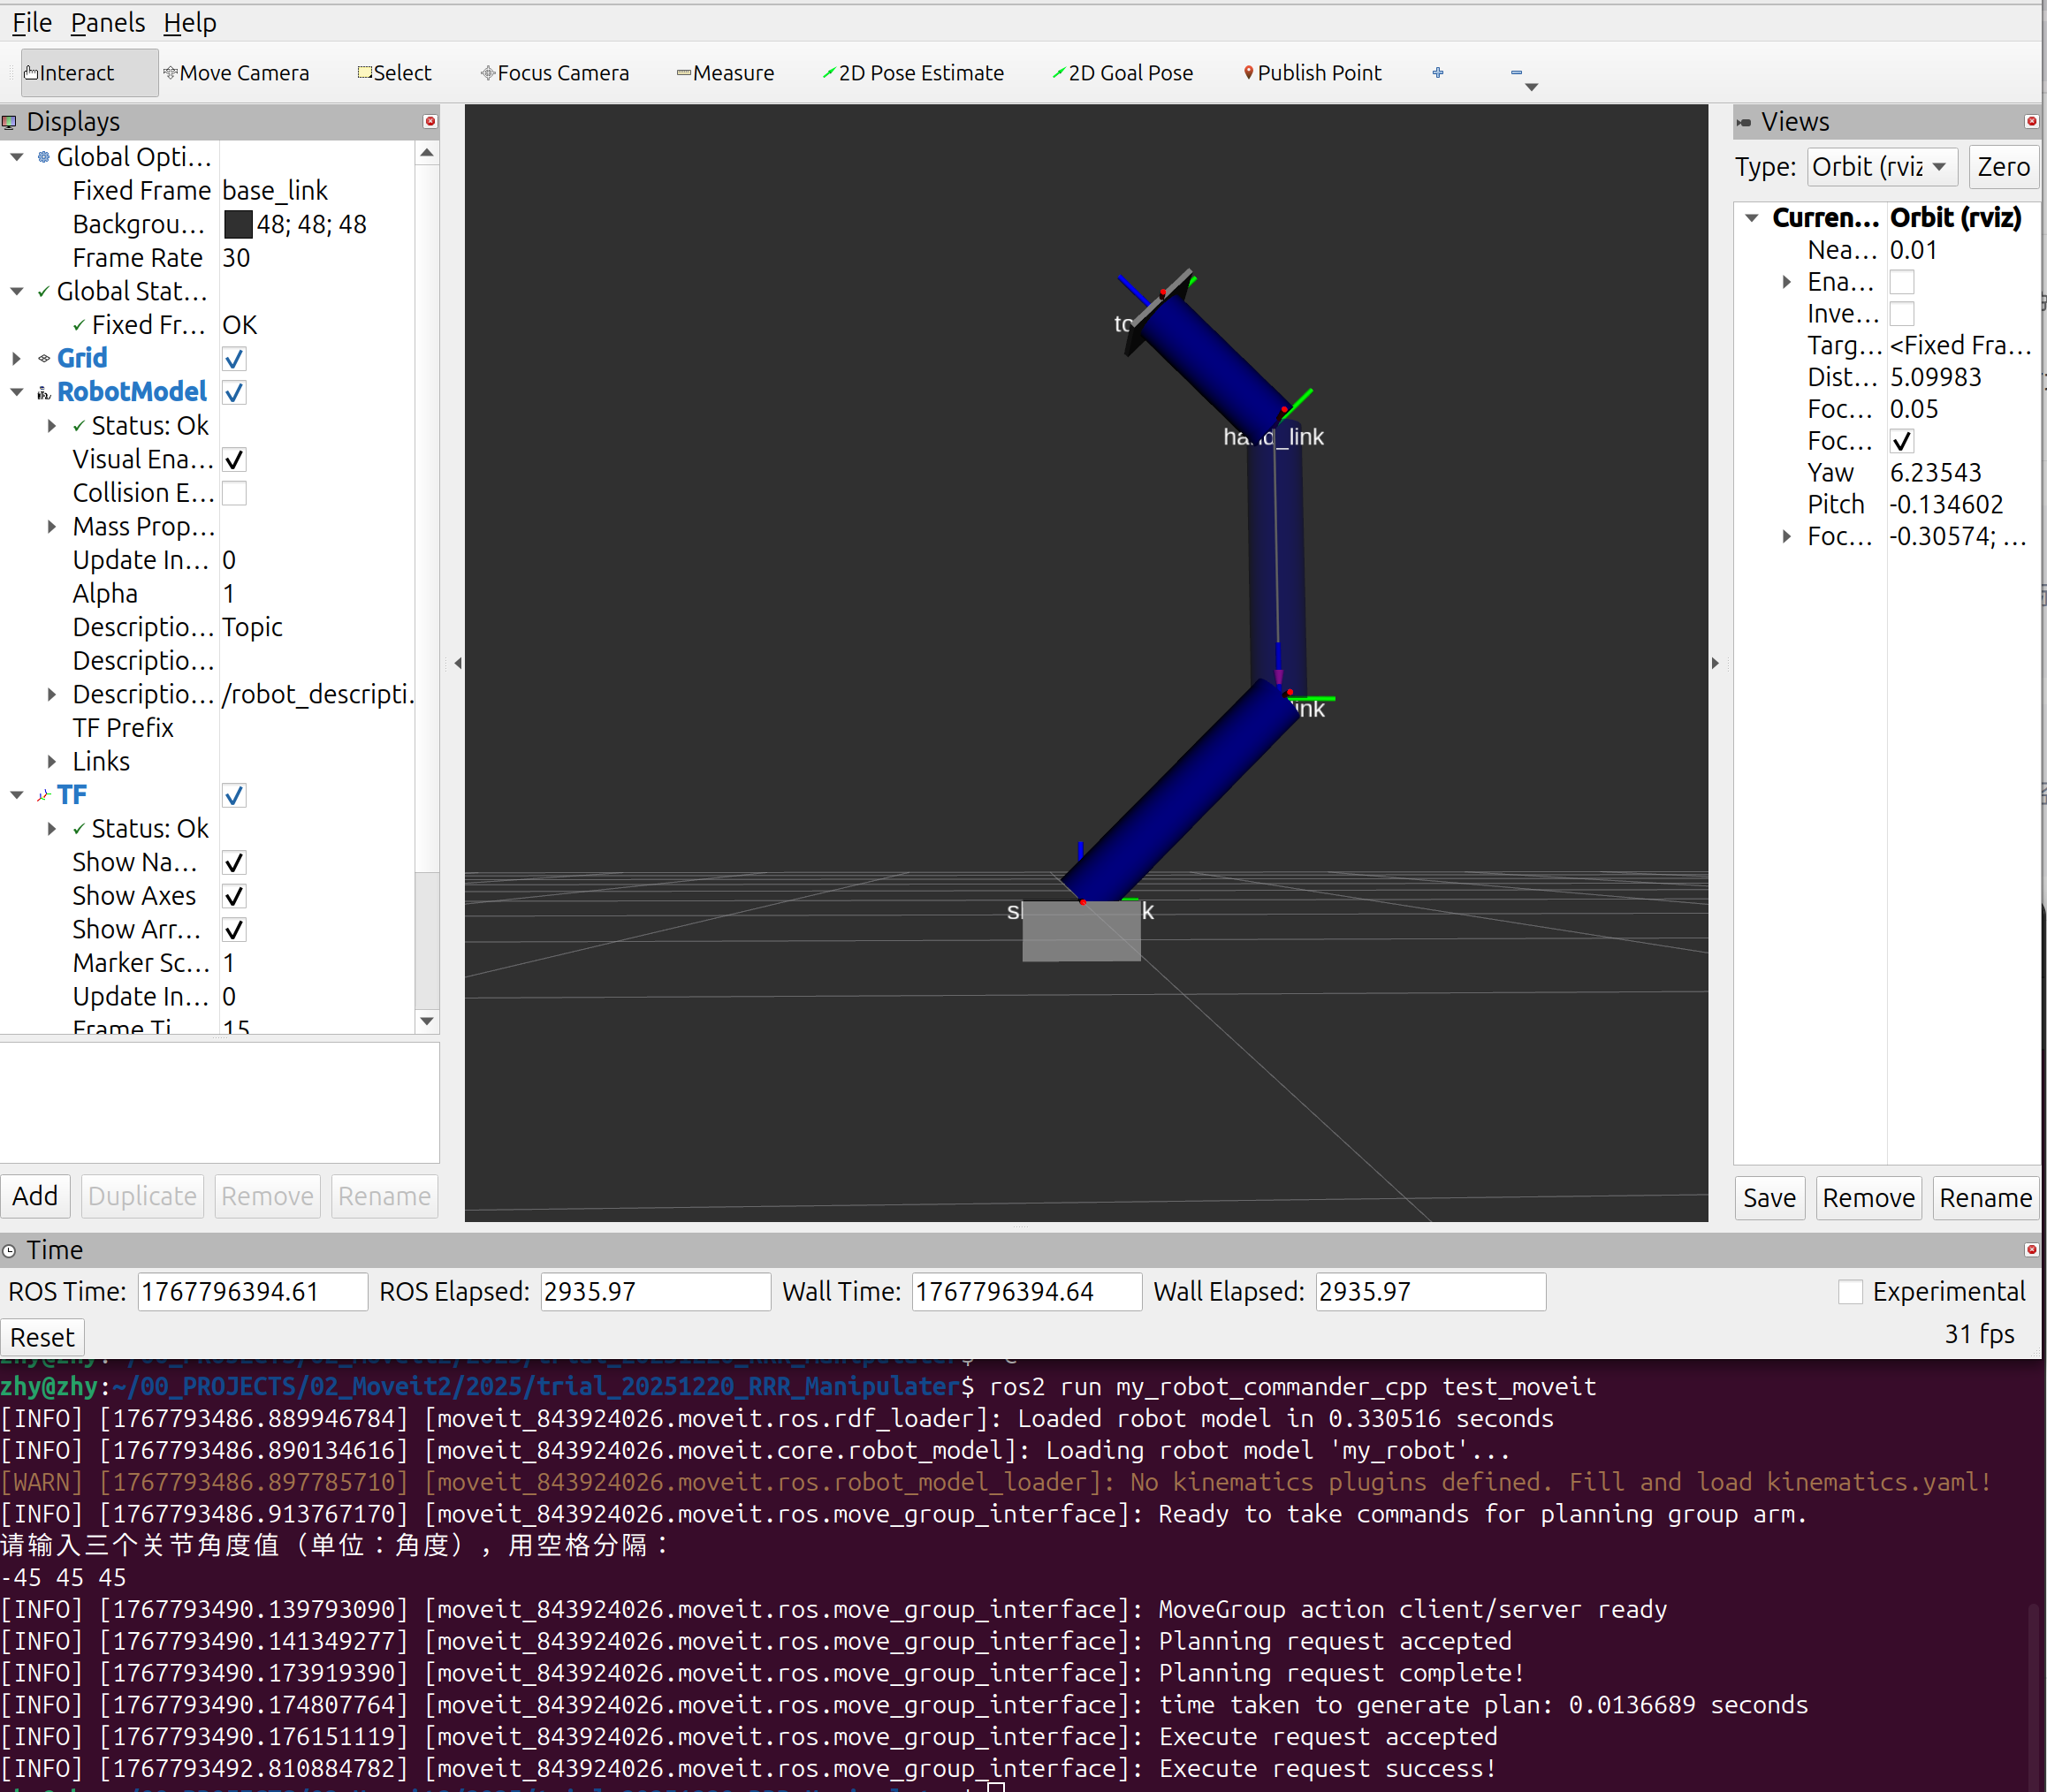Image resolution: width=2047 pixels, height=1792 pixels.
Task: Select the 2D Goal Pose tool
Action: pyautogui.click(x=1122, y=73)
